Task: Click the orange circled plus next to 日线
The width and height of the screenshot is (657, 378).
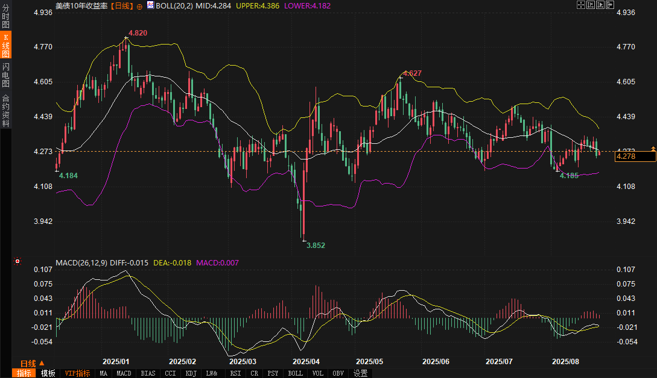Action: (139, 7)
